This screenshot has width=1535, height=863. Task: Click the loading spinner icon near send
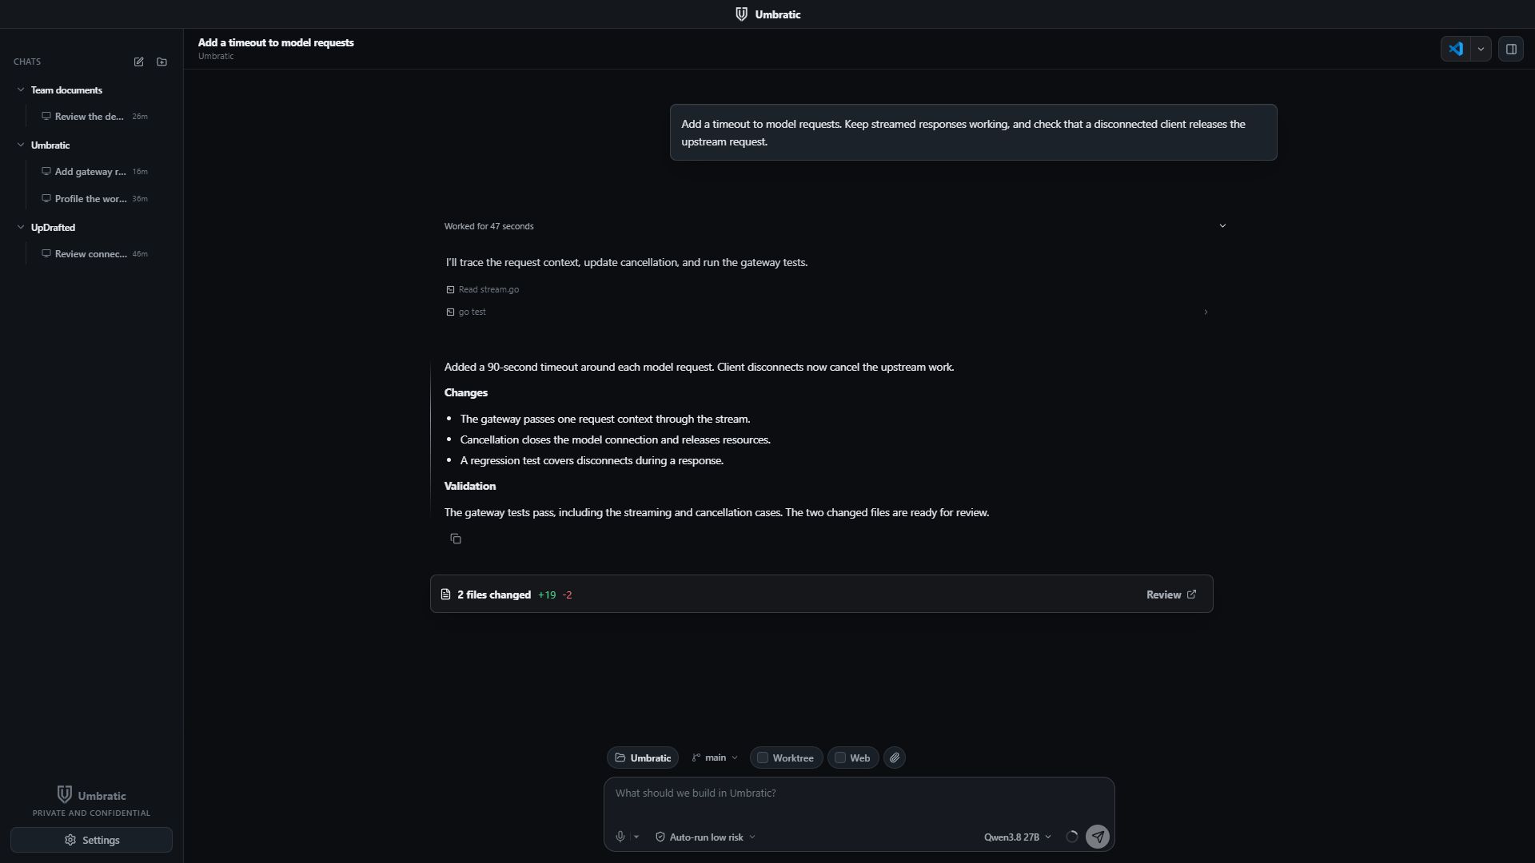click(1072, 837)
